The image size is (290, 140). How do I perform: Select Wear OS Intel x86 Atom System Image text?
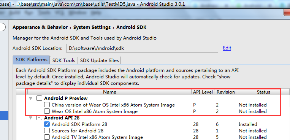click(x=95, y=111)
